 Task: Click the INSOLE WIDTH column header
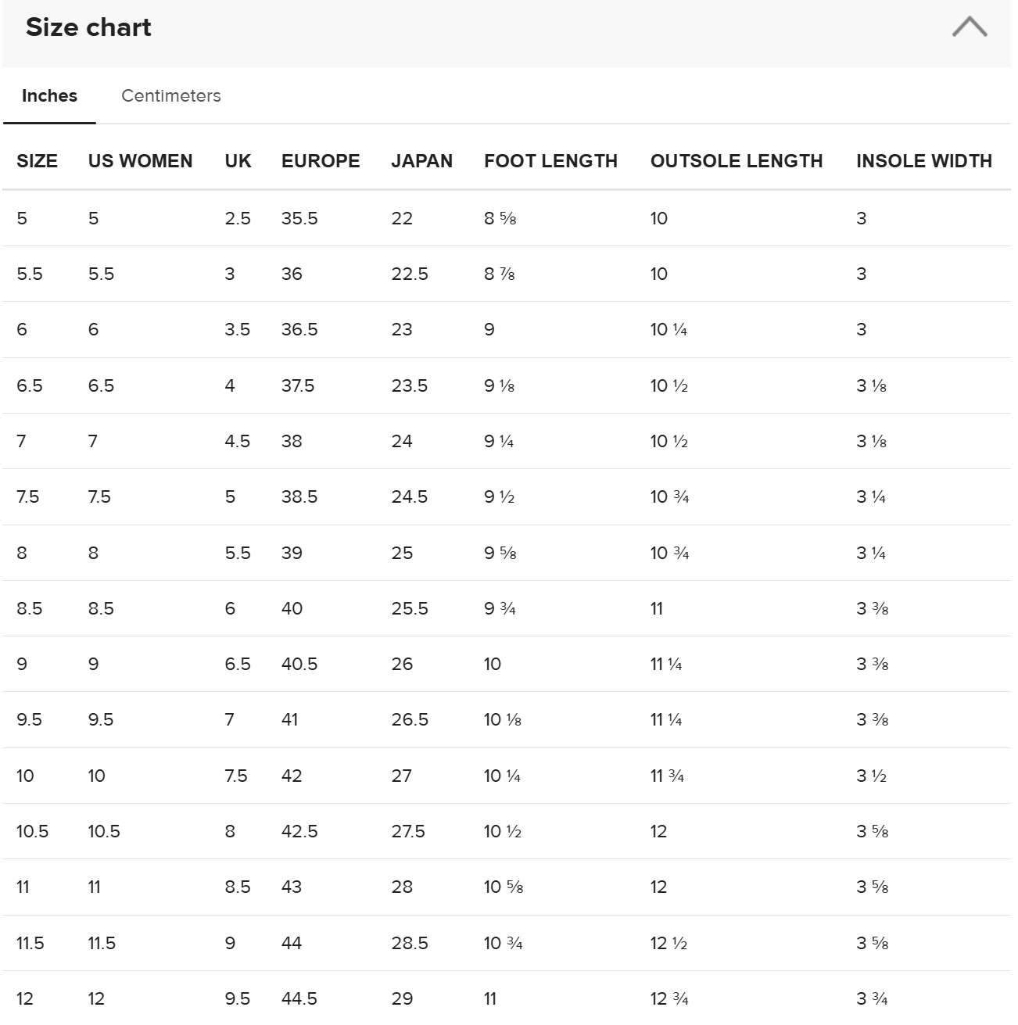pos(923,161)
